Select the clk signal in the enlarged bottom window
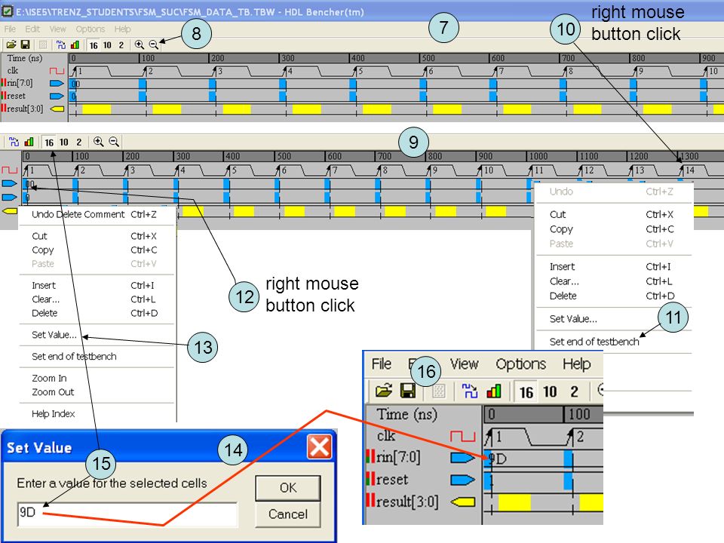 (x=386, y=435)
